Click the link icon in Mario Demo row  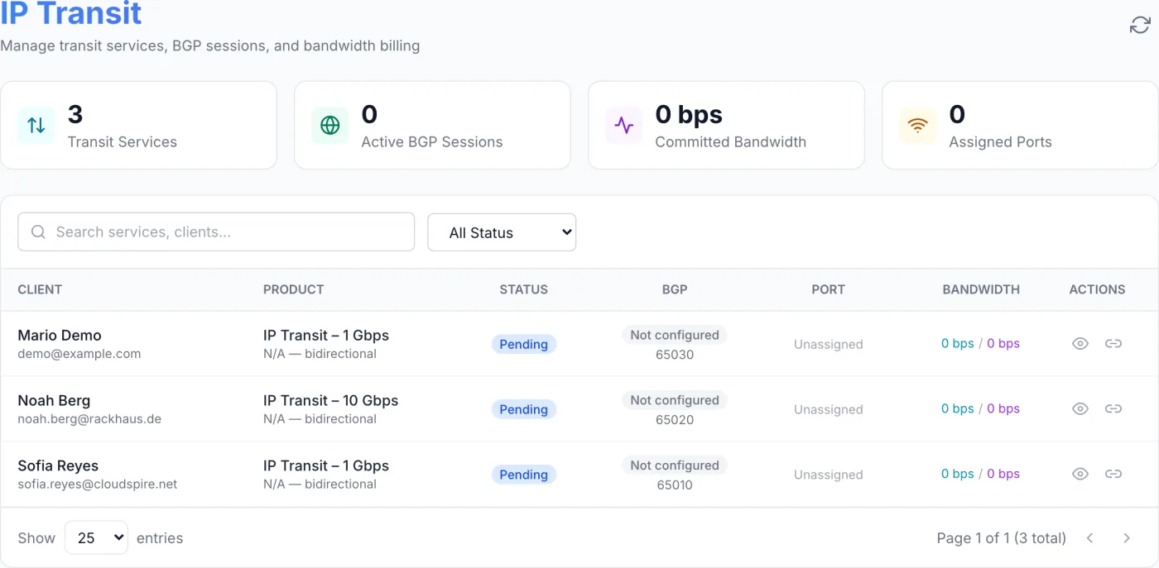1113,344
